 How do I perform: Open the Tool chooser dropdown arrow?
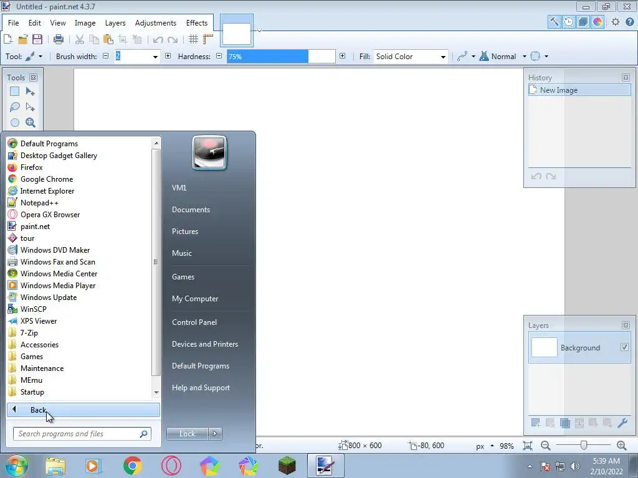pos(40,57)
